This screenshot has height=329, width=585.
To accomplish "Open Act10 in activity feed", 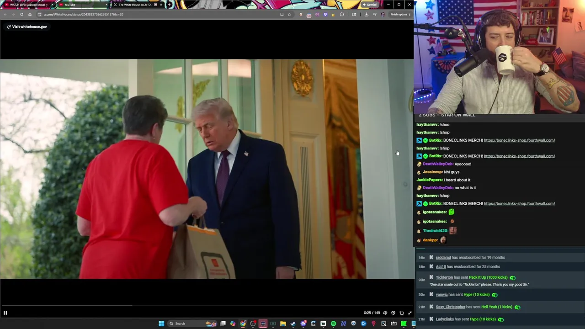I will [x=441, y=266].
